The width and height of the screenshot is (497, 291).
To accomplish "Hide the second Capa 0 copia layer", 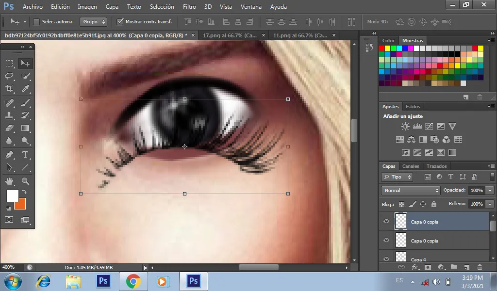I will pyautogui.click(x=386, y=241).
